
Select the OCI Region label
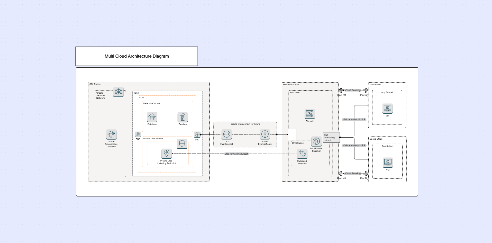click(x=95, y=84)
